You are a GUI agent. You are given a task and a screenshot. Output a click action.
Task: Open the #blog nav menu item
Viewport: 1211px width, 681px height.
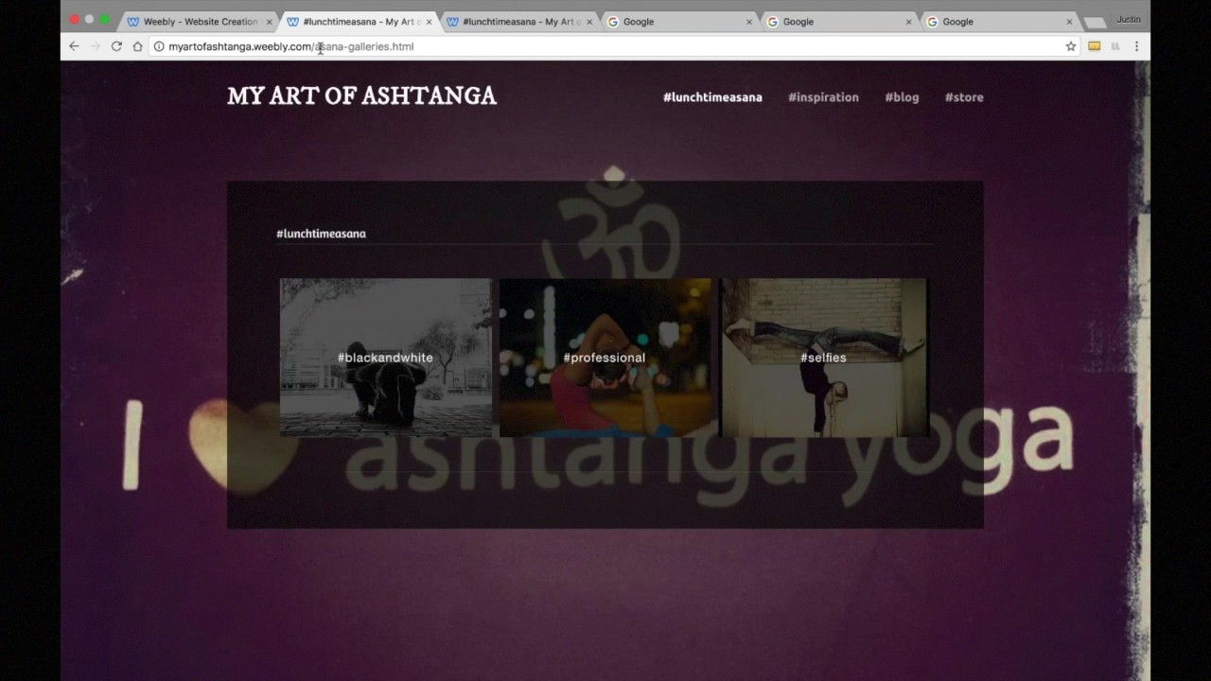click(x=902, y=97)
